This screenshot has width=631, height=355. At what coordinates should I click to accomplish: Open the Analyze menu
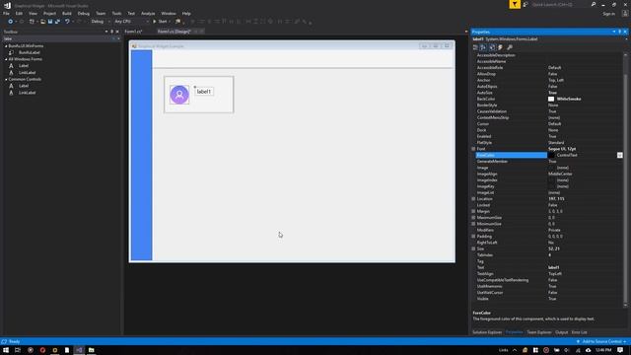[148, 13]
